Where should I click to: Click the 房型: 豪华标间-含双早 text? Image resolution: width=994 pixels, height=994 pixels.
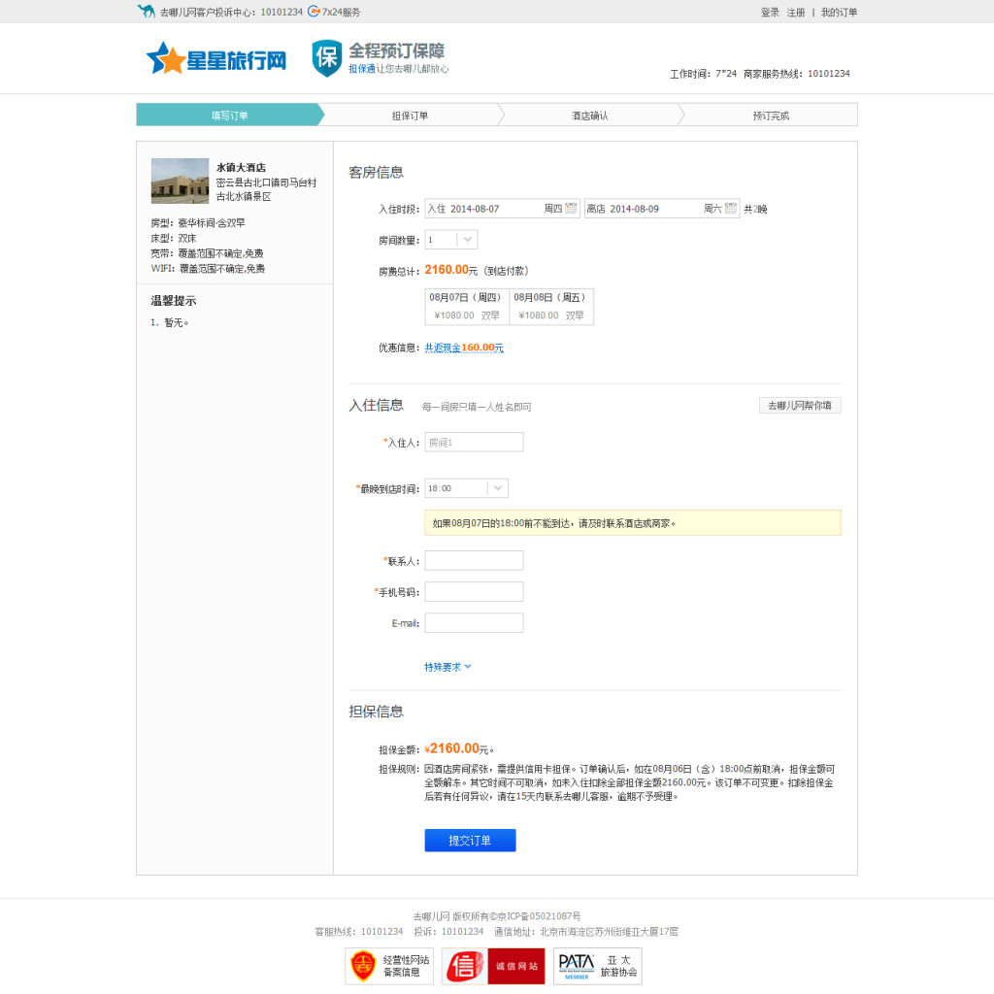click(198, 223)
